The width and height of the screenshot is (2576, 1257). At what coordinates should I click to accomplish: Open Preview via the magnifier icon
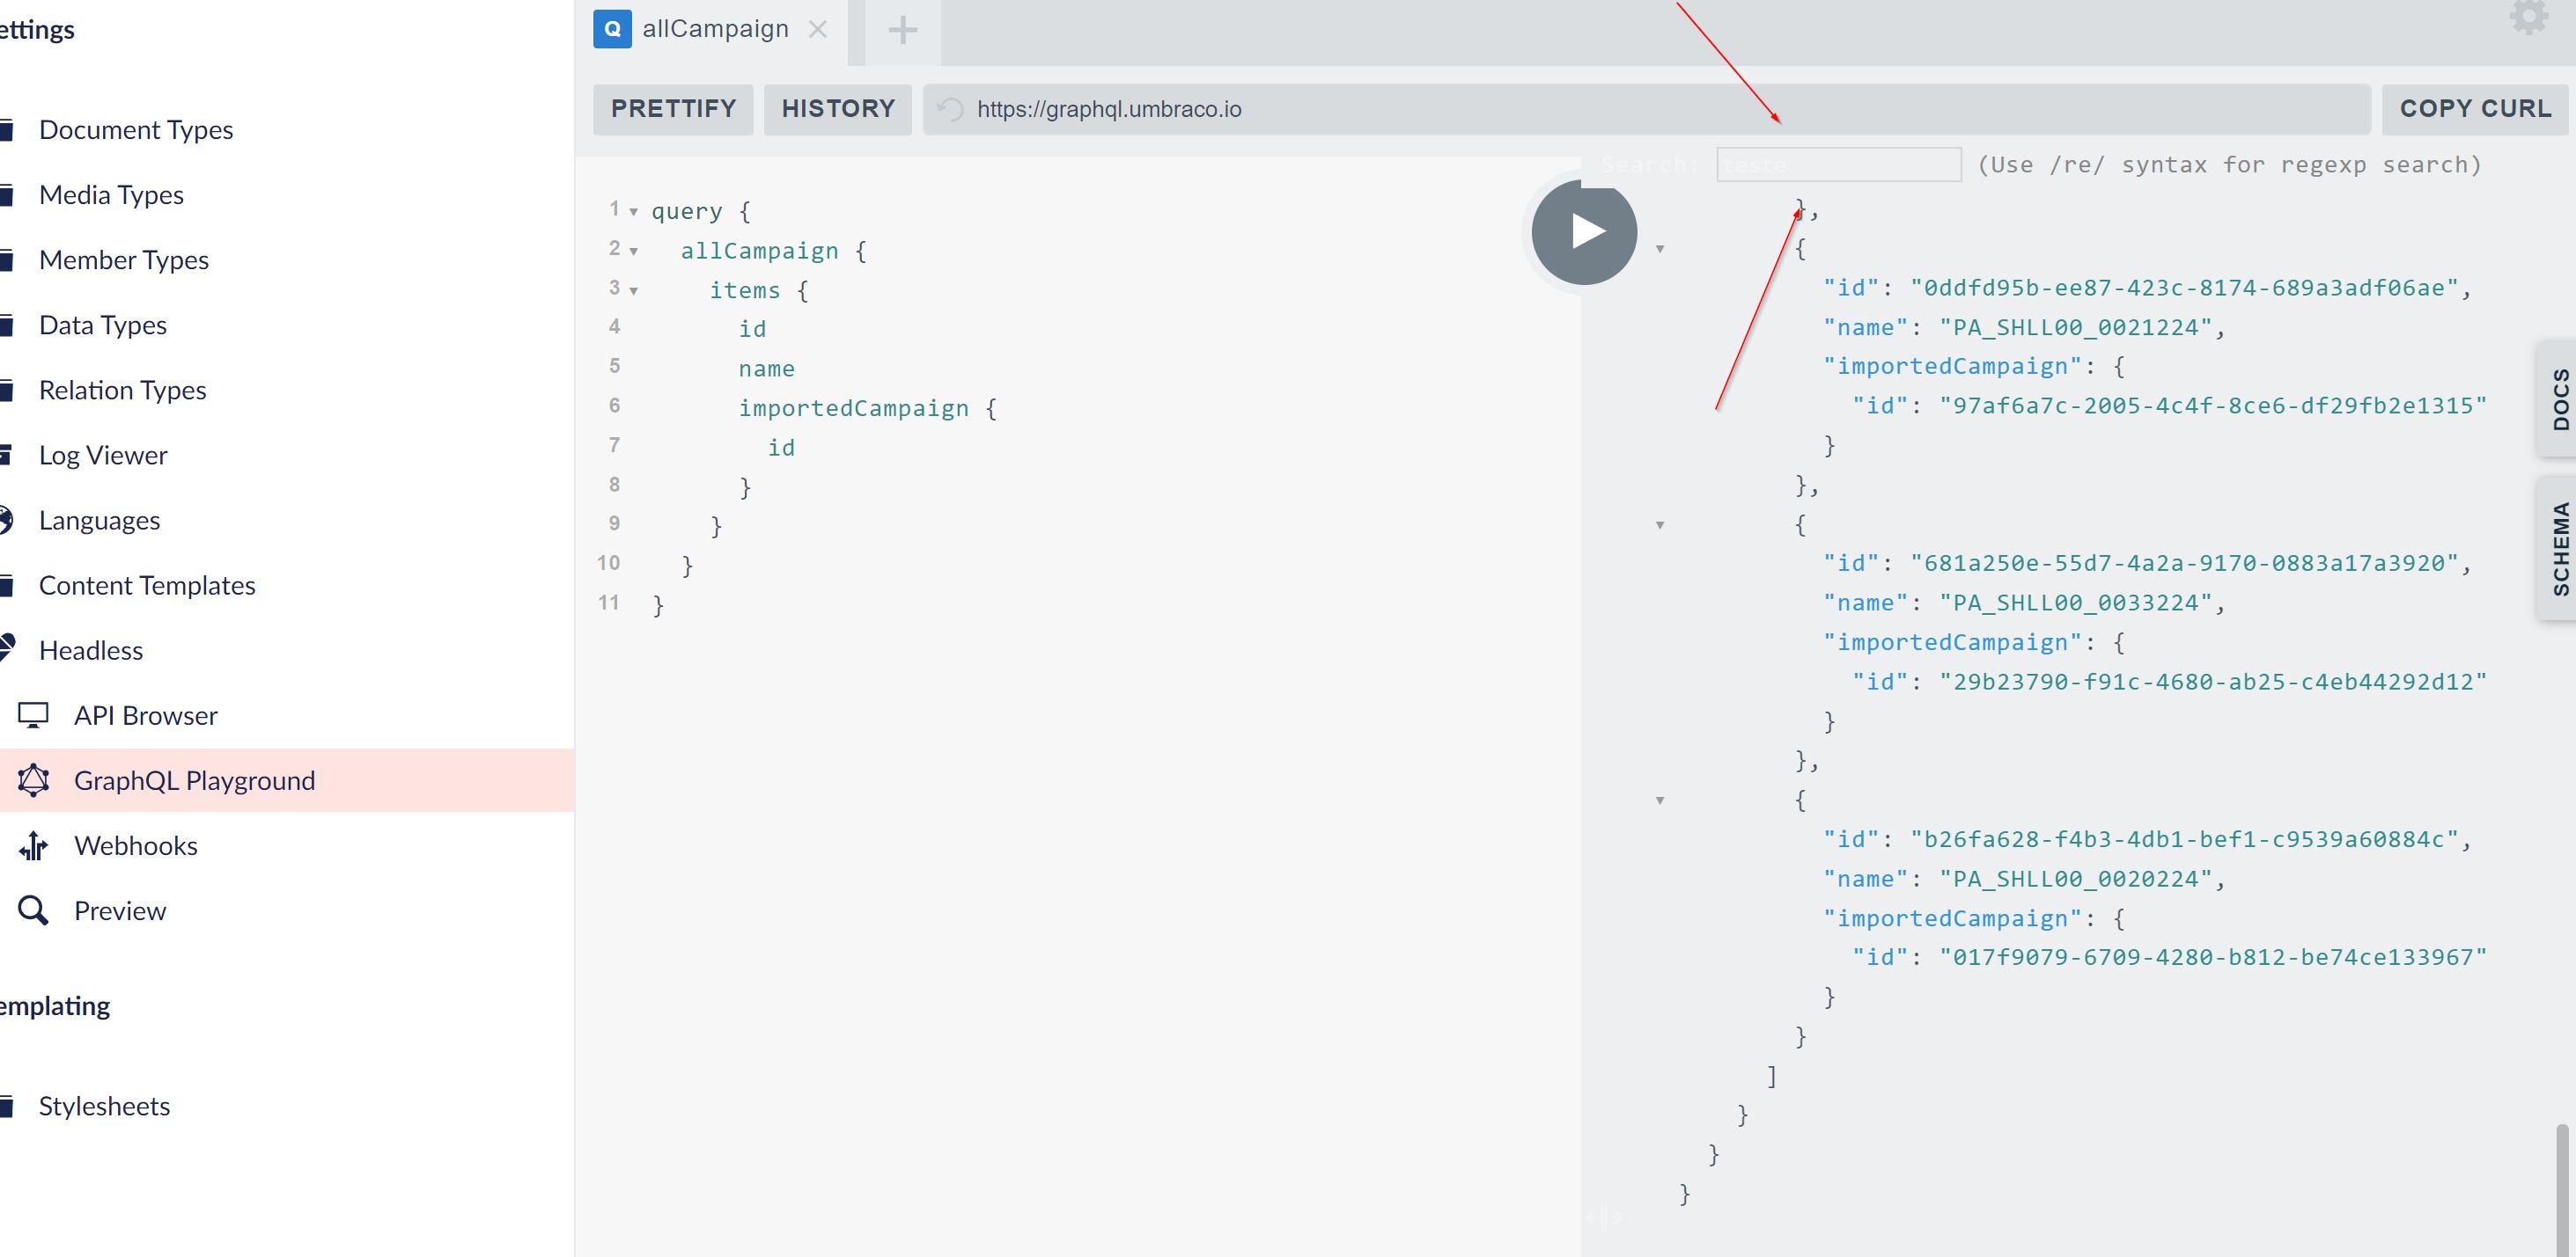[x=34, y=910]
